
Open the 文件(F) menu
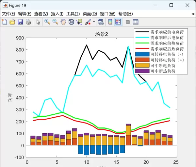point(8,14)
